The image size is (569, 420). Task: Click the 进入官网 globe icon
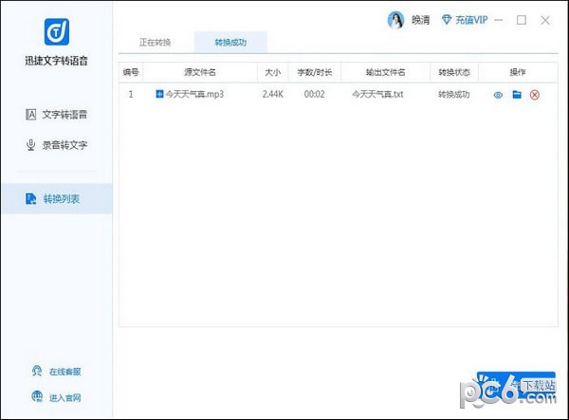37,397
